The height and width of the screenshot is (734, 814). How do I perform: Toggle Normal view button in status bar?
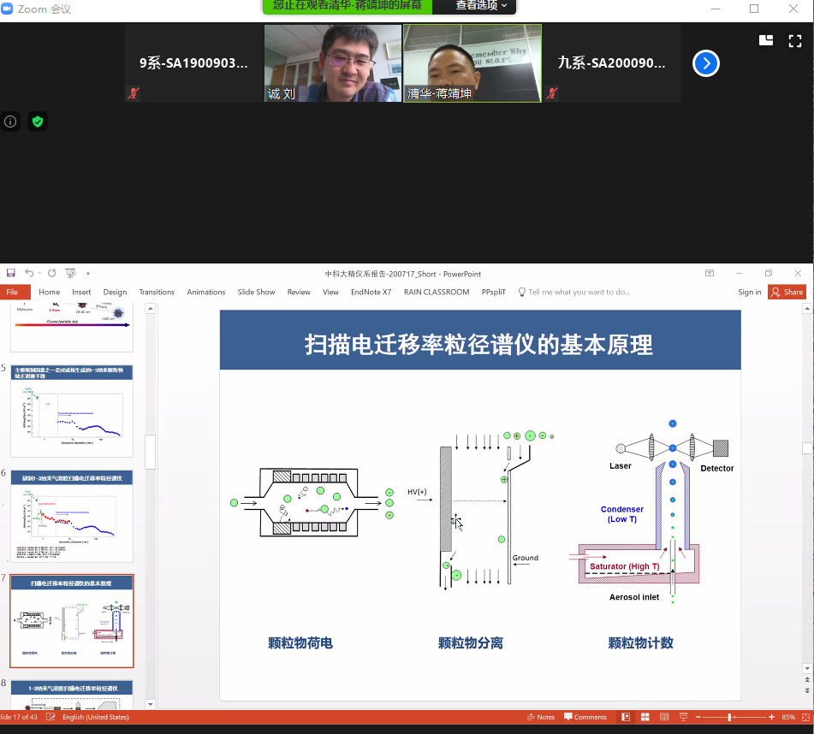pos(627,717)
